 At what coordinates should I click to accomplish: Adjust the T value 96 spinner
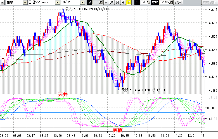pyautogui.click(x=149, y=3)
